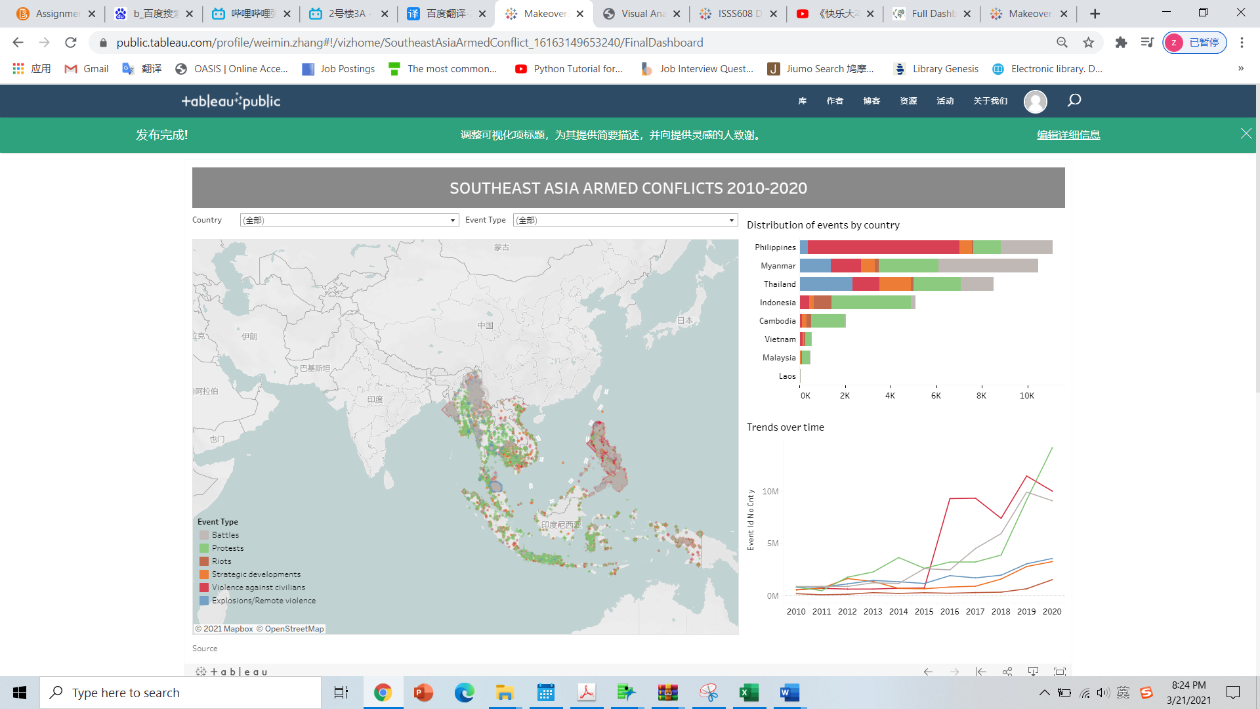Select Protests in the Event Type legend
Viewport: 1260px width, 709px height.
[227, 548]
